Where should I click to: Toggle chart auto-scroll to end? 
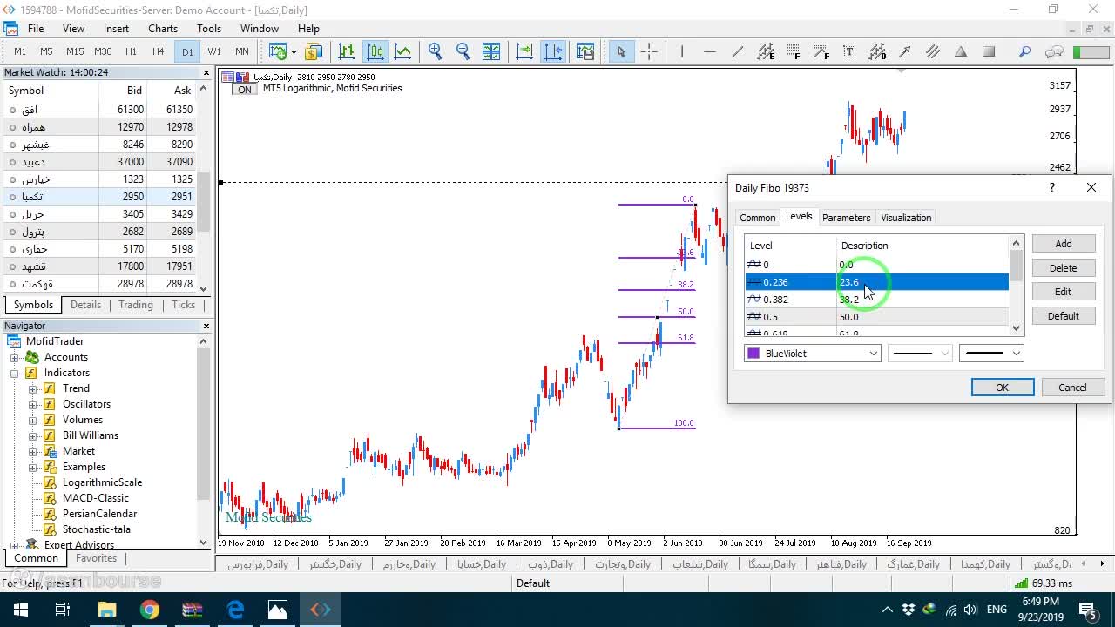tap(524, 51)
